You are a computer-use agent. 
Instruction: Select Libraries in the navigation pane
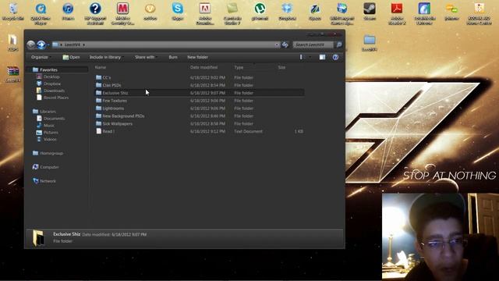pos(48,112)
